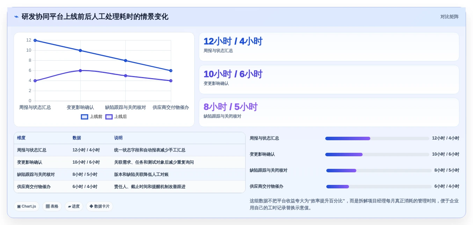Click table row cell 供应商交付物催办

(34, 187)
